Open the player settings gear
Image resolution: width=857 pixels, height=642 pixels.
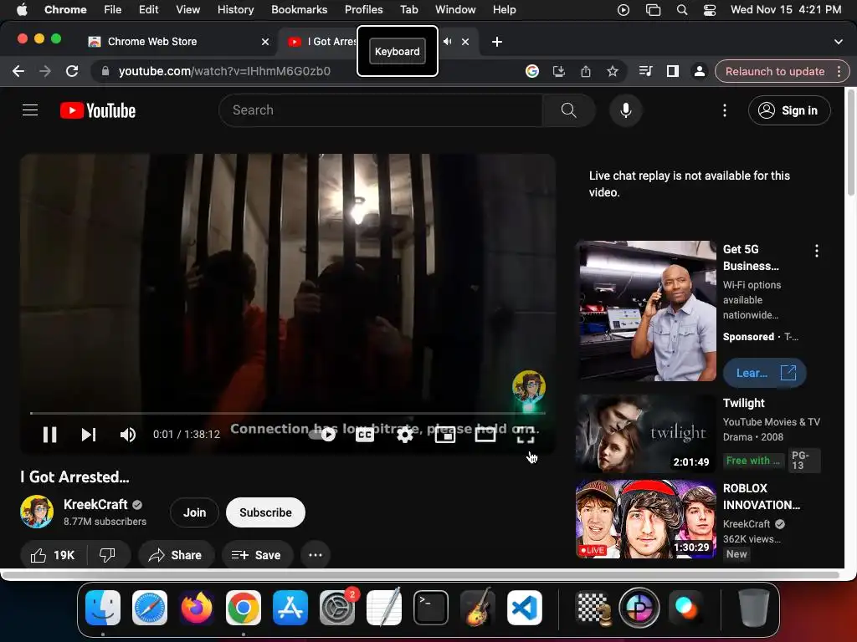pyautogui.click(x=404, y=435)
